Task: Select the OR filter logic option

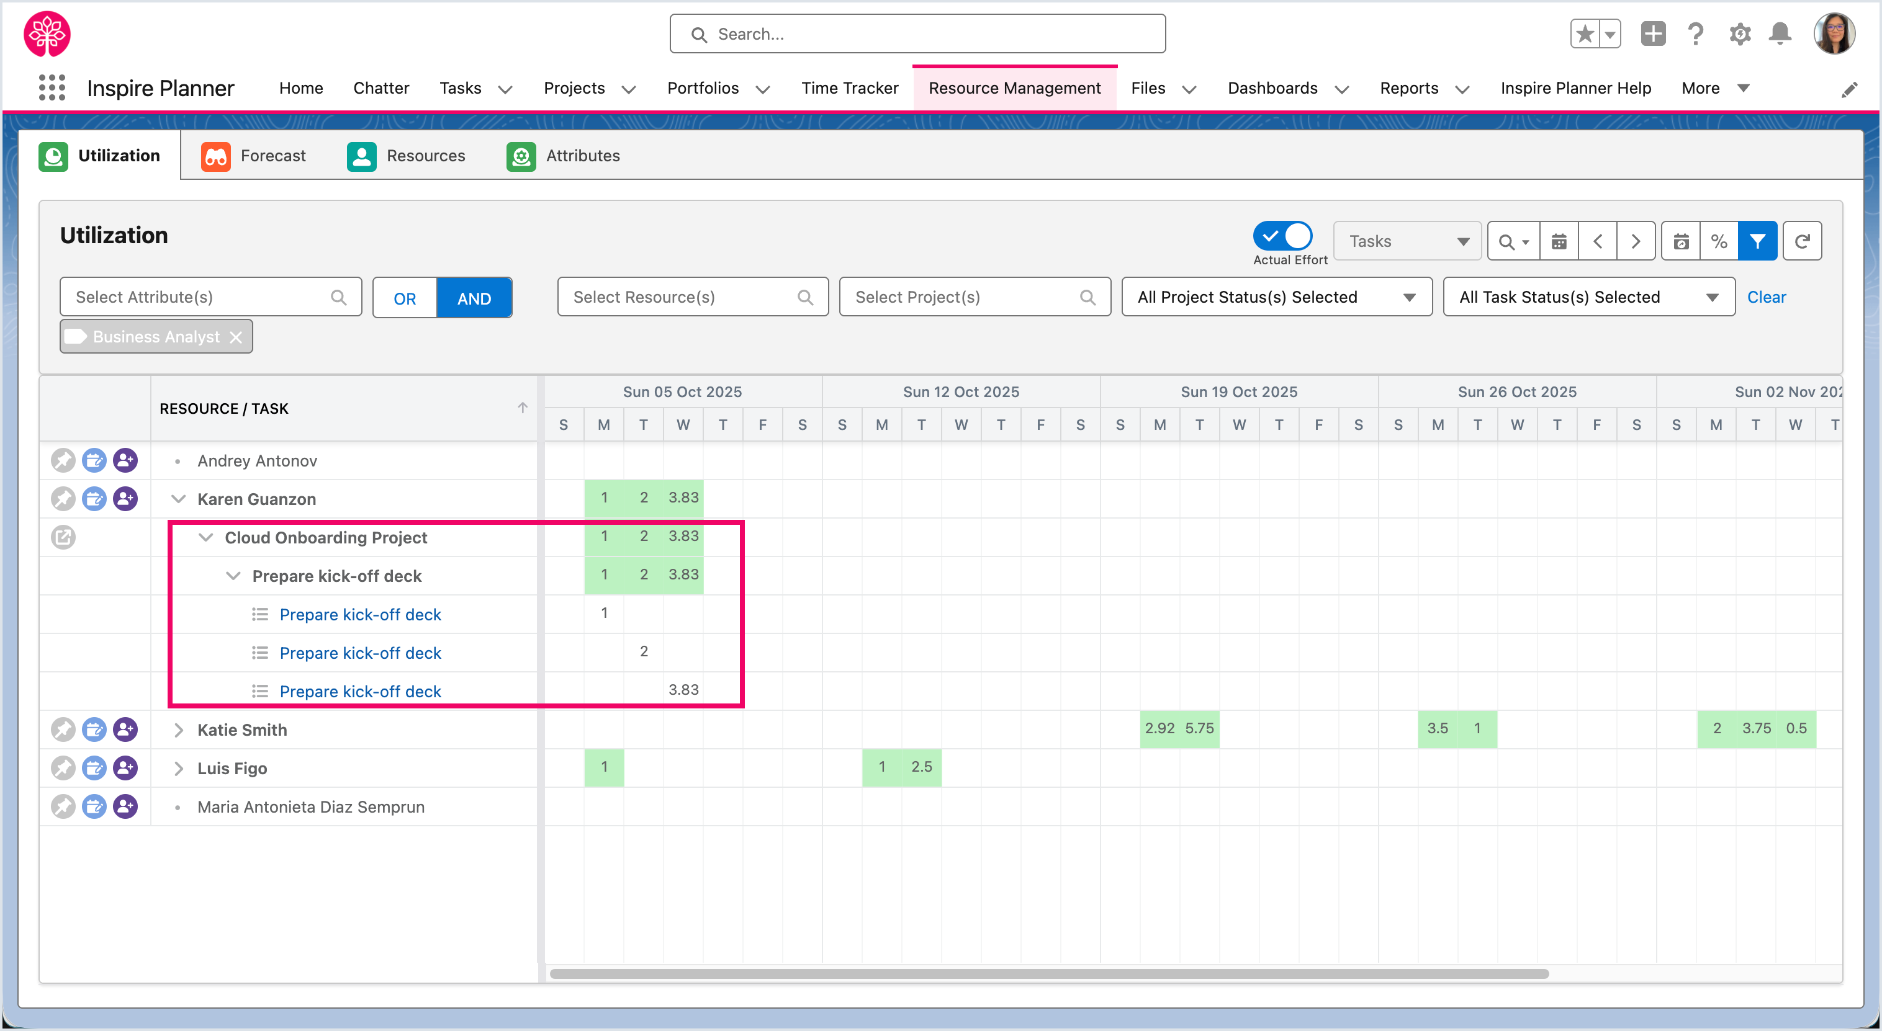Action: [405, 298]
